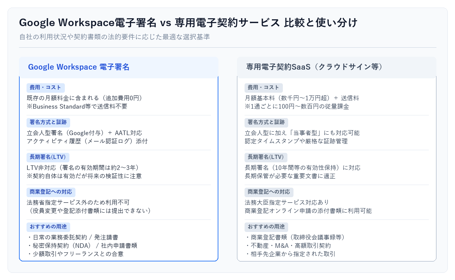Click '立会人型に加え「当事者型」にも対応可能' line
The width and height of the screenshot is (455, 280).
[302, 133]
